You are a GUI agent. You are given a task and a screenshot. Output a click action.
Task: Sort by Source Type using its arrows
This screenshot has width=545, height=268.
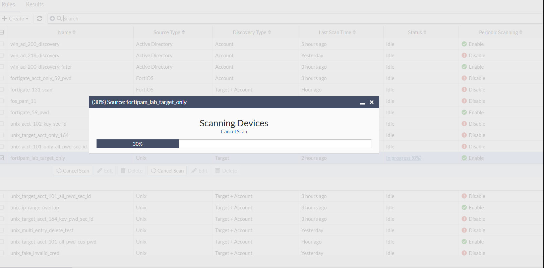click(x=183, y=32)
